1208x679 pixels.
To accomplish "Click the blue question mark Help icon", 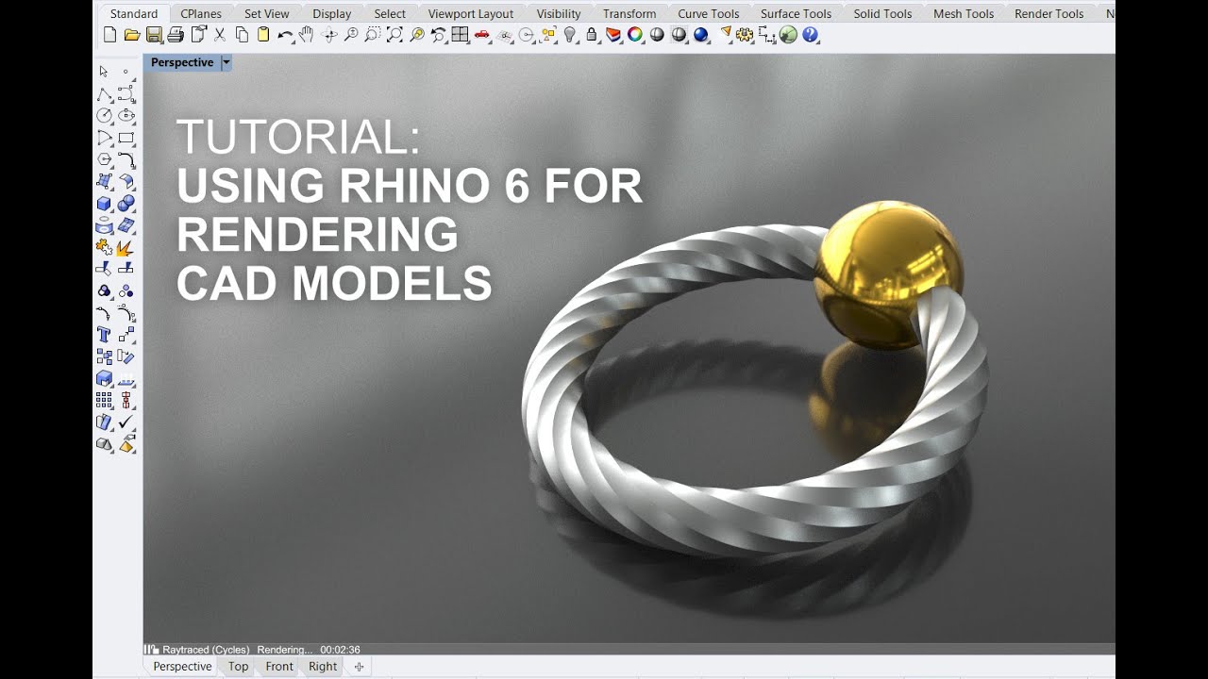I will click(810, 35).
